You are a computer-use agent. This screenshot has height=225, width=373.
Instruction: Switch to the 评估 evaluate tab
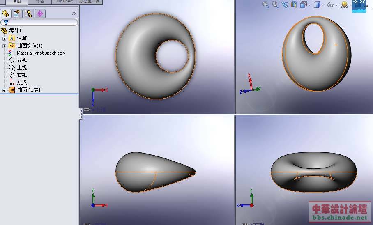(x=40, y=2)
